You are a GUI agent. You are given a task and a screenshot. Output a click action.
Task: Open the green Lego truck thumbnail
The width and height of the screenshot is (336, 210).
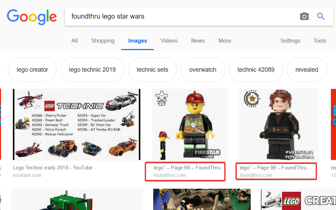pos(77,199)
